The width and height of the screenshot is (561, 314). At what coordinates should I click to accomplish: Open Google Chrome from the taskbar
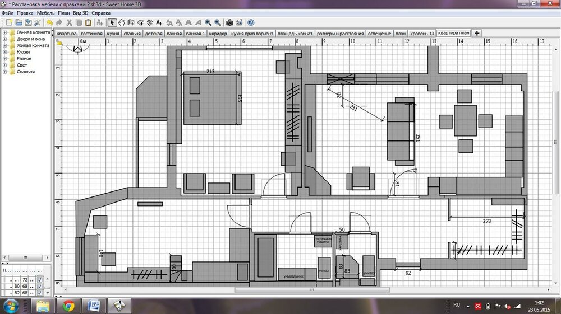pyautogui.click(x=68, y=306)
